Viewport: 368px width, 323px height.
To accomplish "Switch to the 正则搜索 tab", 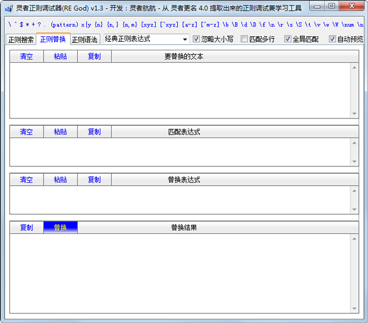I will click(x=21, y=40).
